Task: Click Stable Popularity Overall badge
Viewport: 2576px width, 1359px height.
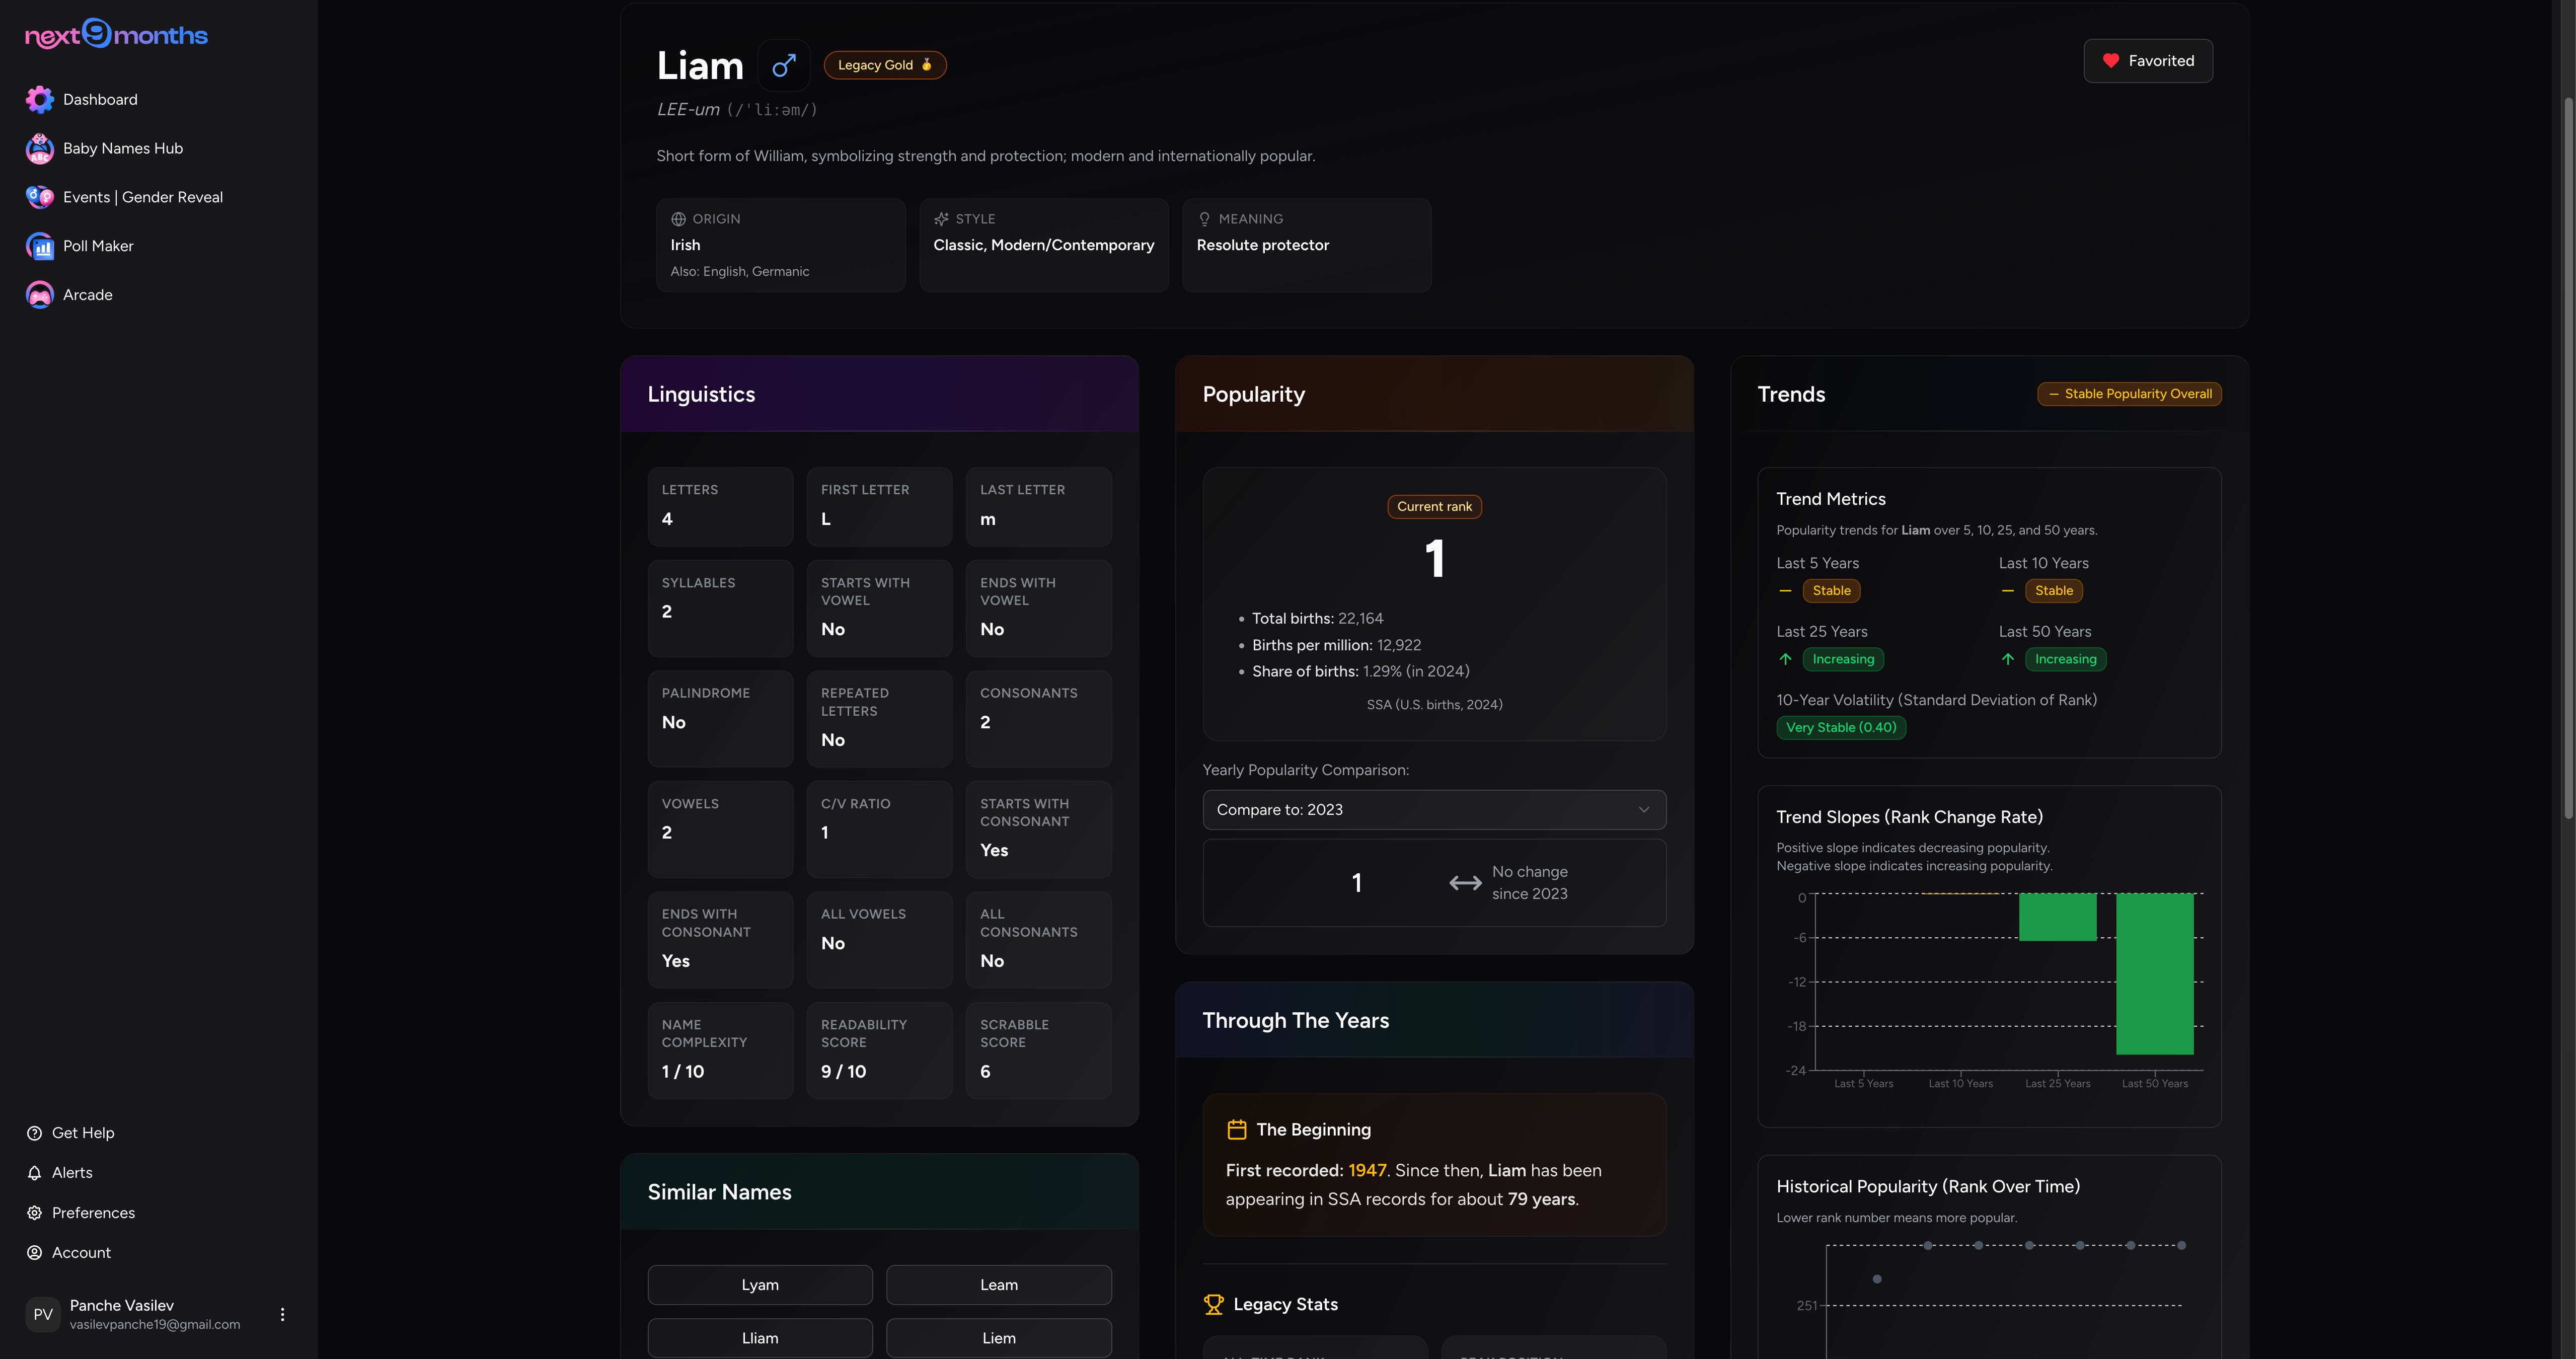Action: (x=2129, y=394)
